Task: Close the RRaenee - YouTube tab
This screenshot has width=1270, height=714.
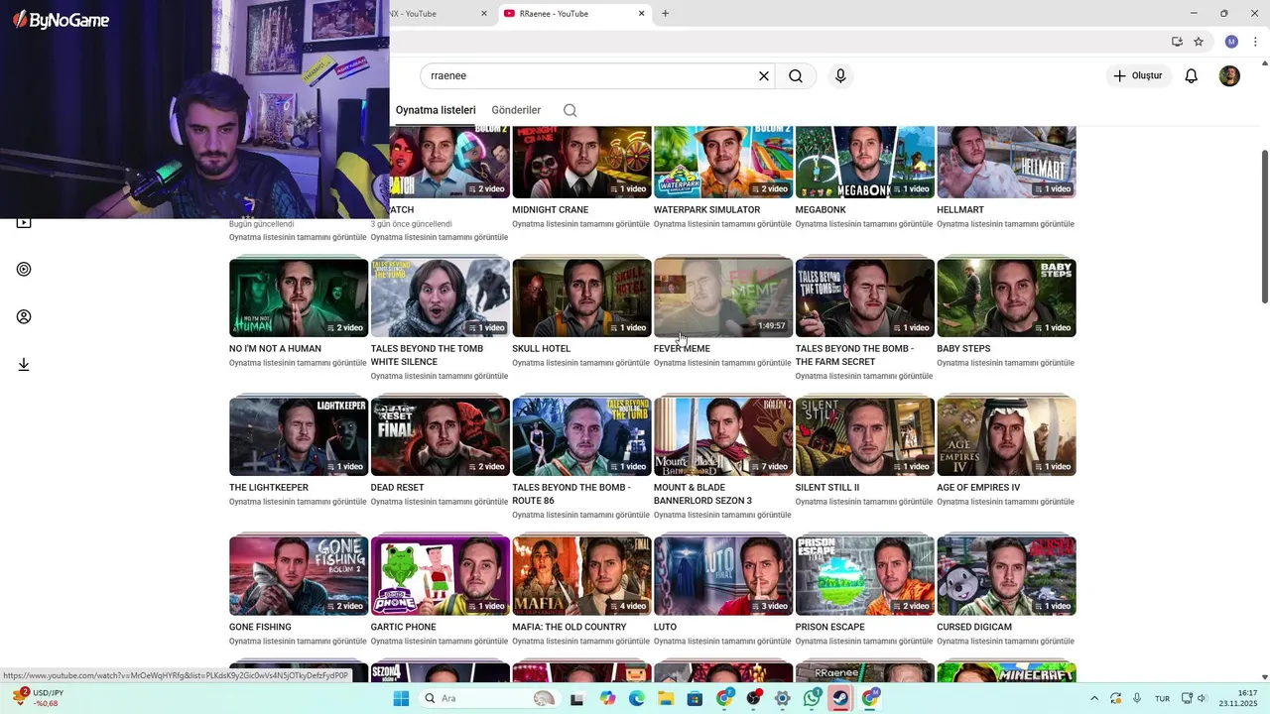Action: [x=641, y=14]
